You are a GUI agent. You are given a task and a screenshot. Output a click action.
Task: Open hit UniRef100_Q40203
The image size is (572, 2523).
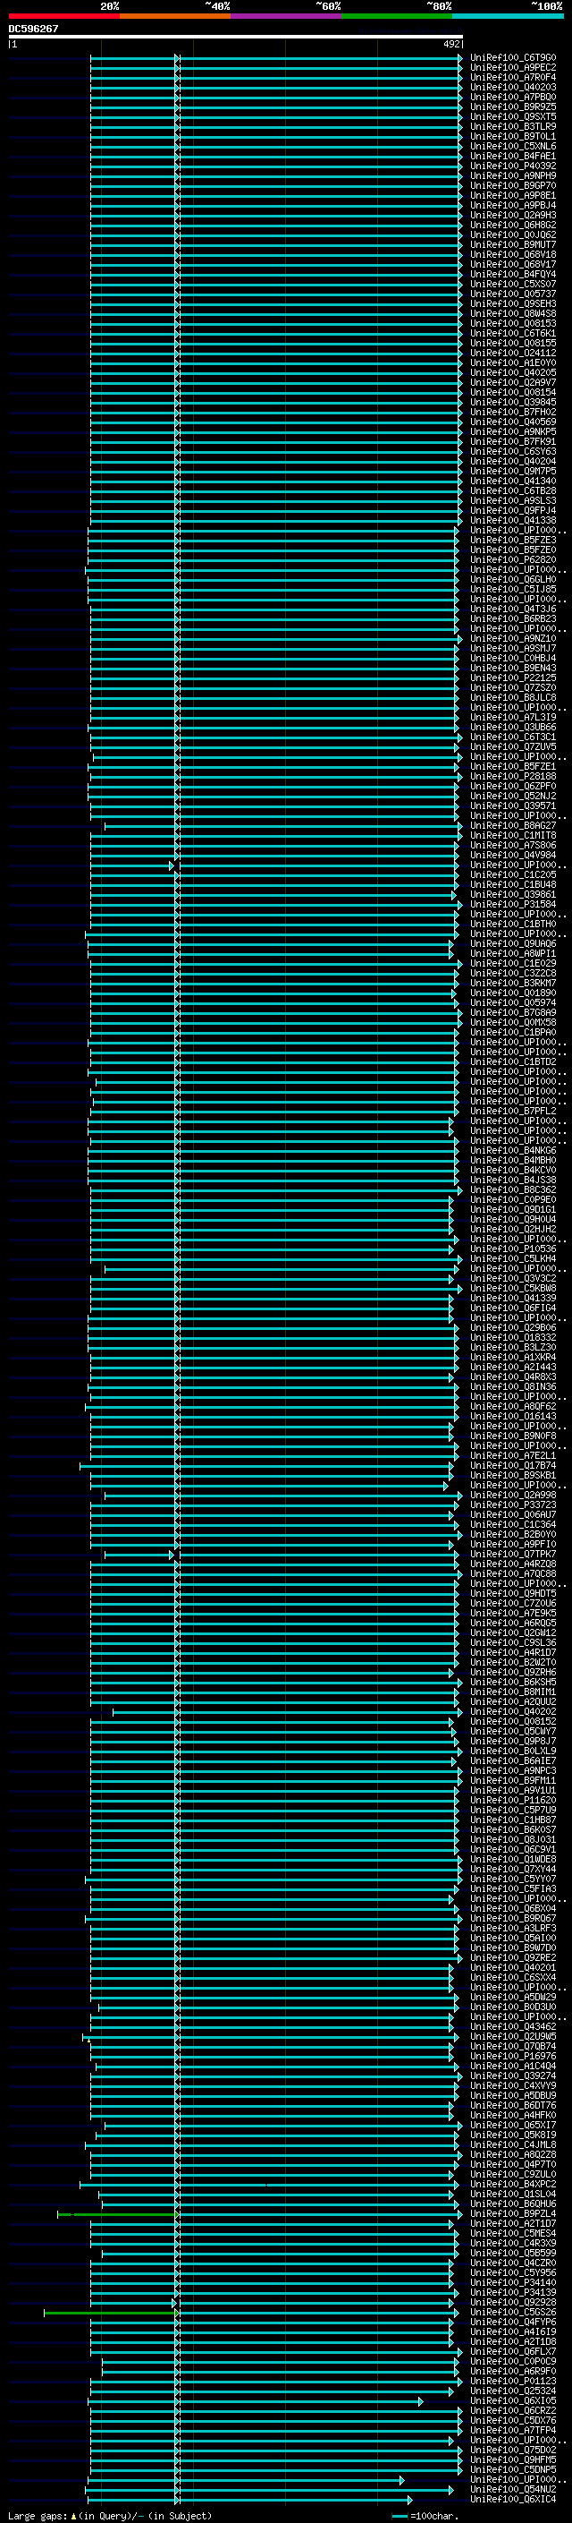tap(513, 87)
